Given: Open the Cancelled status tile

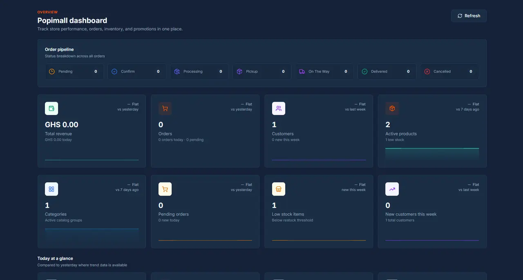Looking at the screenshot, I should pyautogui.click(x=449, y=71).
